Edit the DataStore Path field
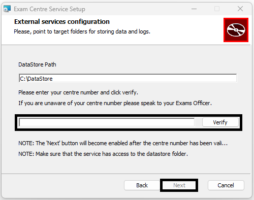 128,78
